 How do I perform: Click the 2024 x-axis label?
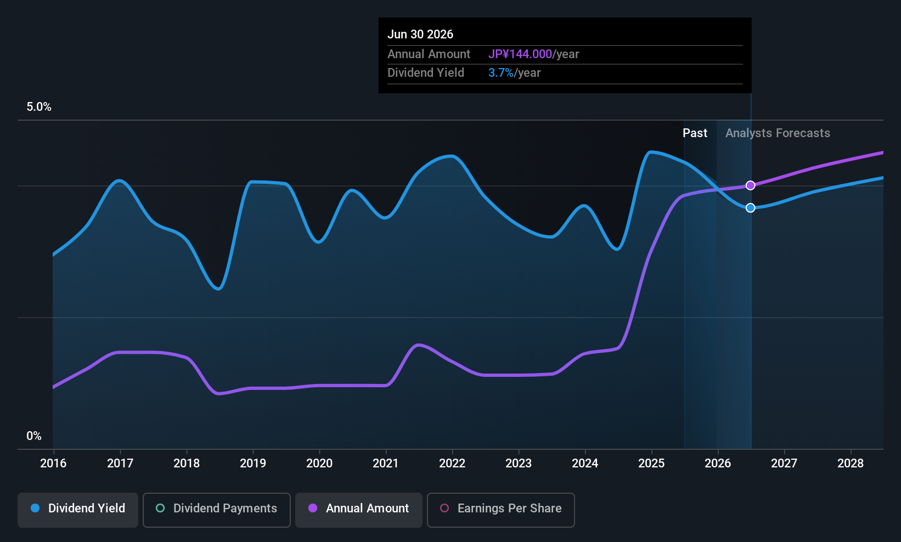coord(585,464)
